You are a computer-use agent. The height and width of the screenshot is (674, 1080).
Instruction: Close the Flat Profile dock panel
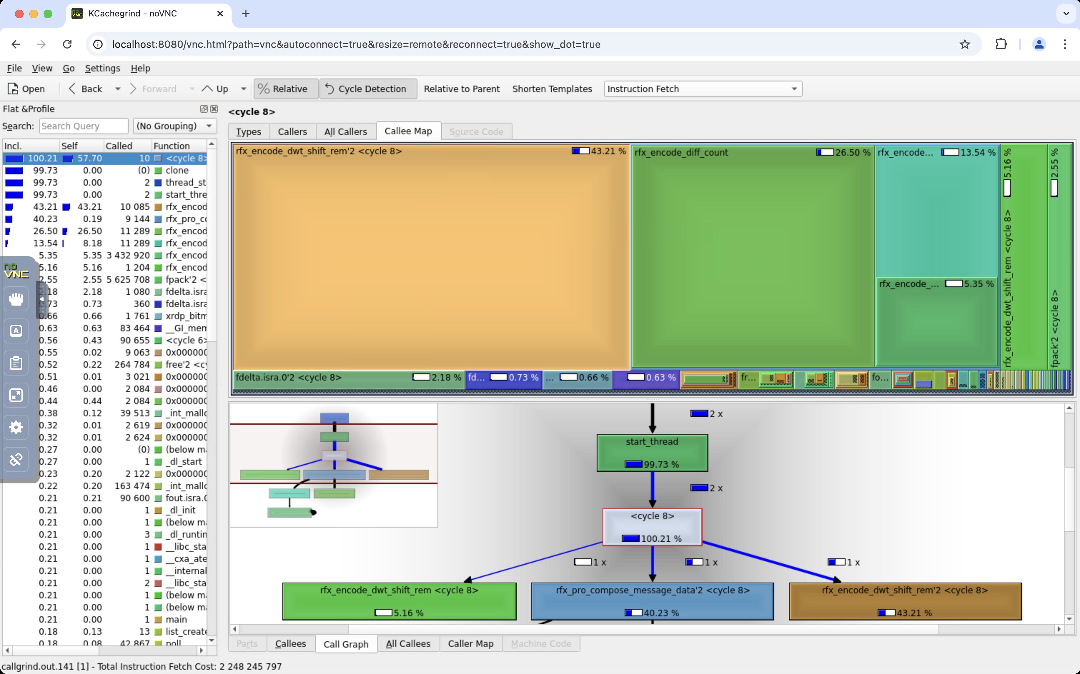214,109
